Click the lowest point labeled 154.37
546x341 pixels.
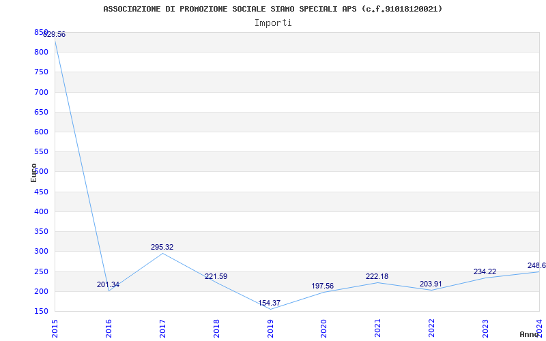[x=270, y=303]
